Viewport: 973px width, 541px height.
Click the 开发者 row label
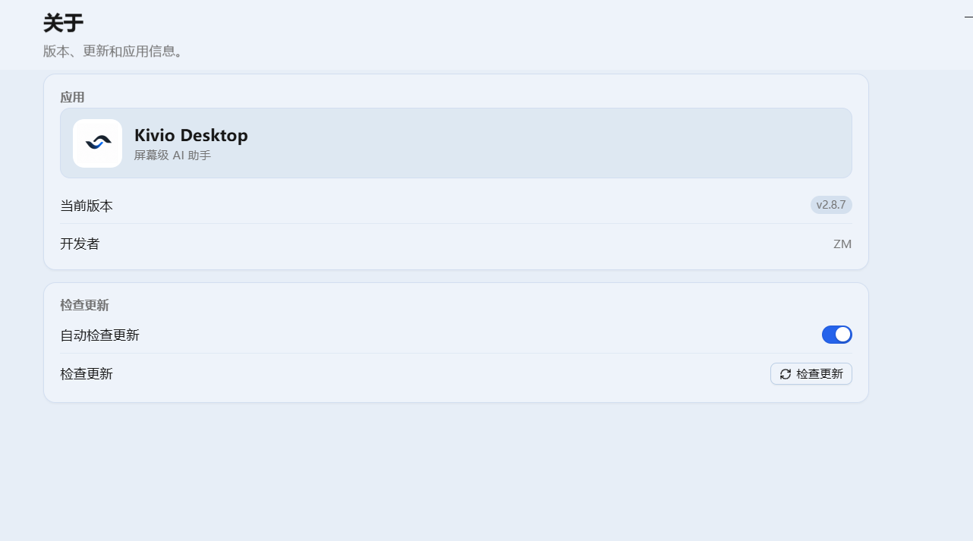point(80,244)
